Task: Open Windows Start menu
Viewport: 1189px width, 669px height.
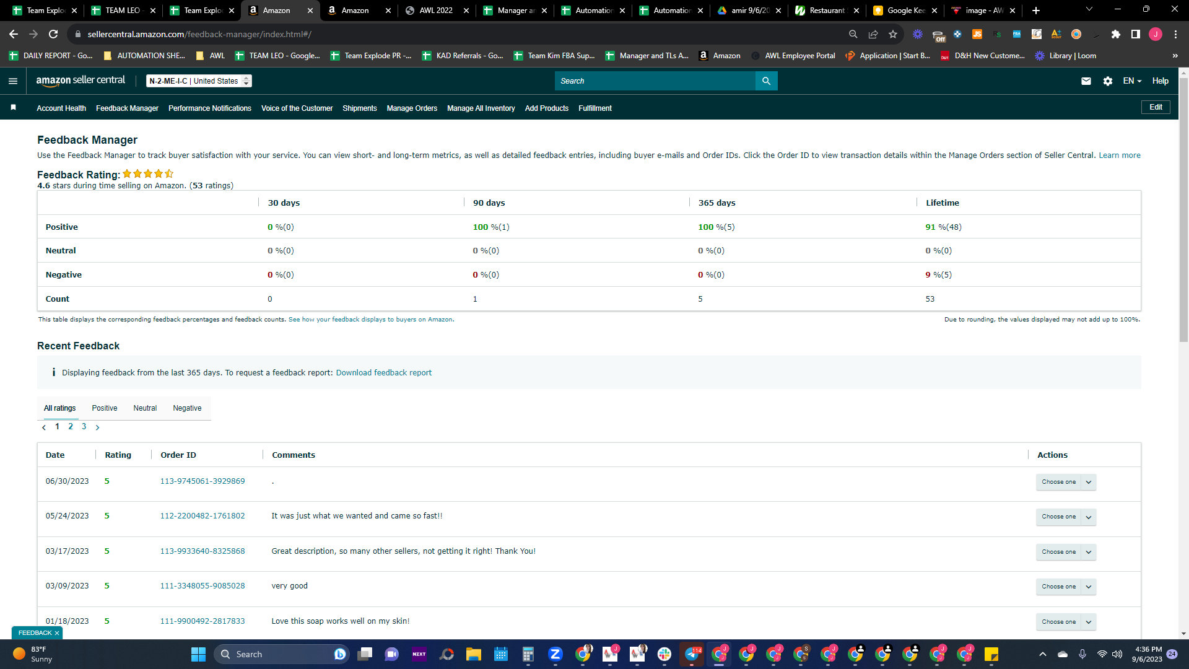Action: 198,654
